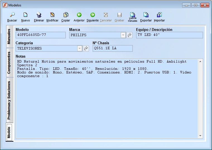Expand the Marca dropdown

(x=123, y=35)
